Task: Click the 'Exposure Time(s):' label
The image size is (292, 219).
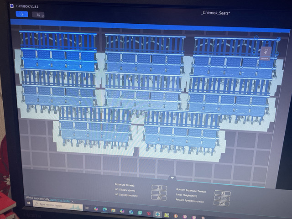Action: coord(125,185)
